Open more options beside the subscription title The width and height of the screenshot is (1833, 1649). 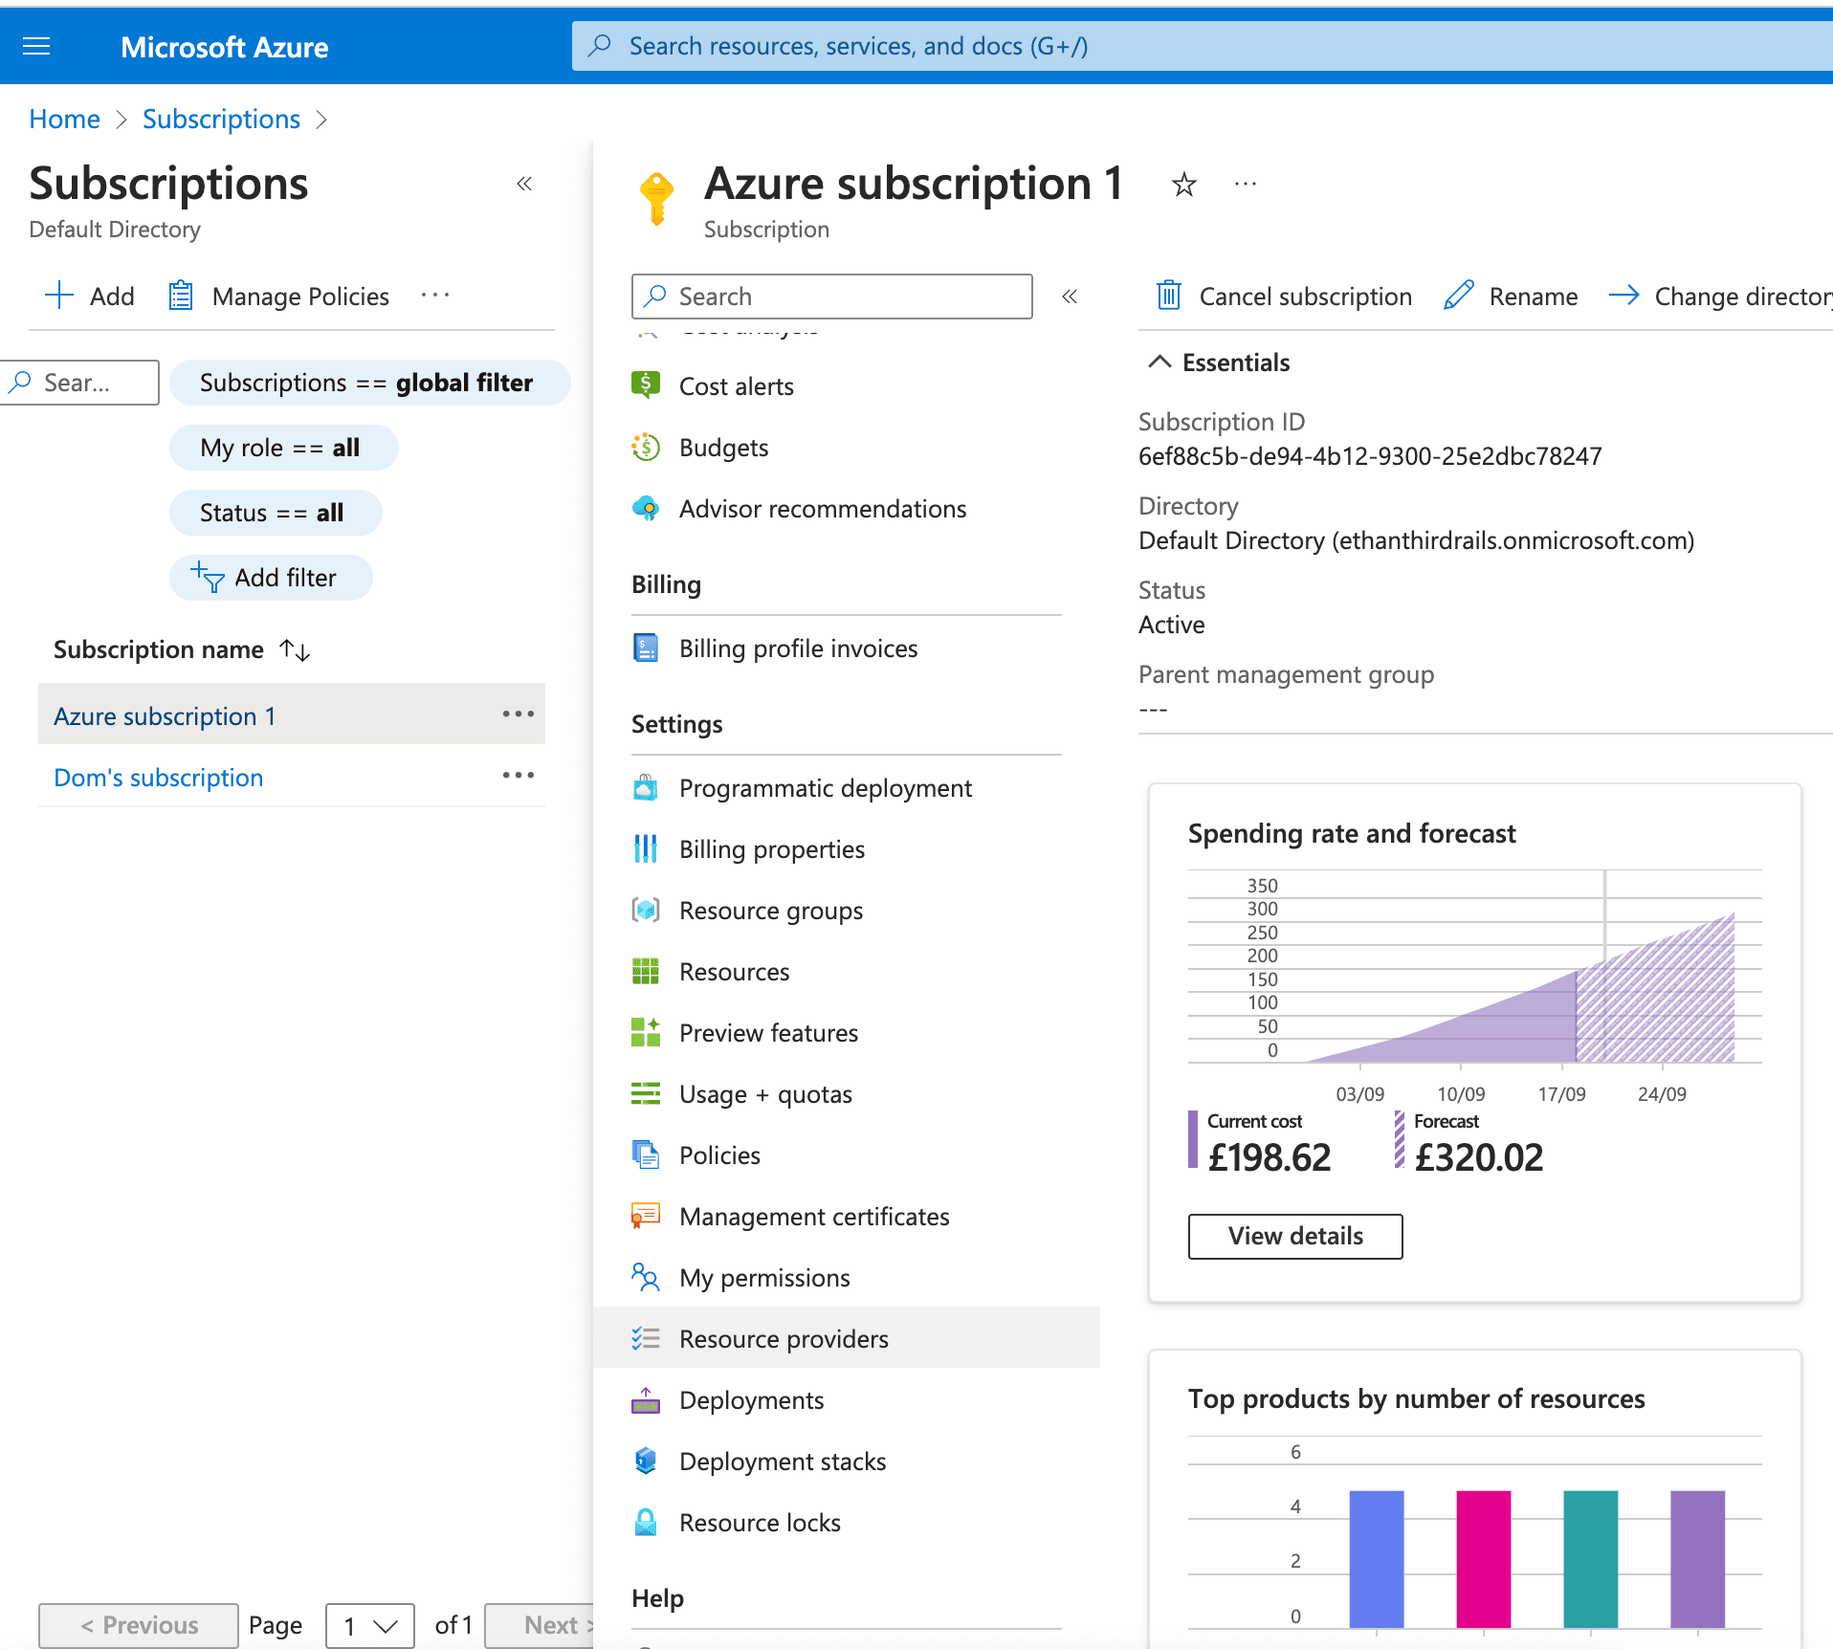tap(1246, 184)
